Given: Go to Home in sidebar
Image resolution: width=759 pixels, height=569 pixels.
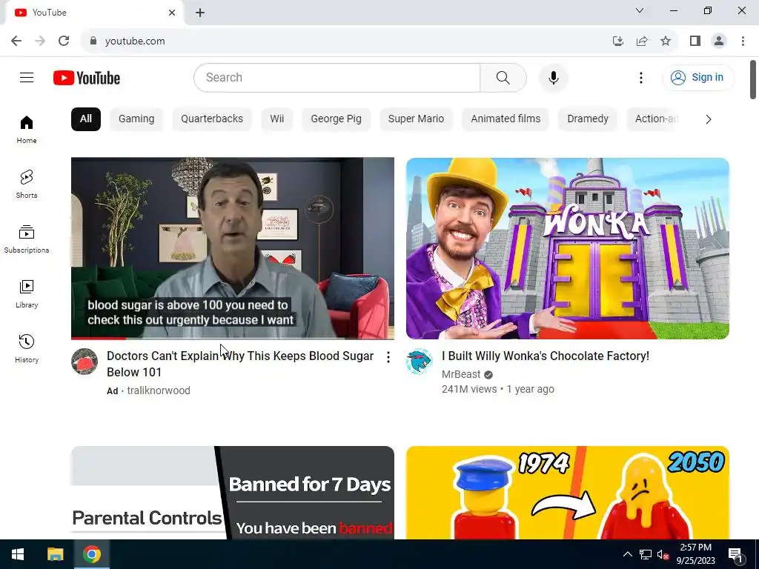Looking at the screenshot, I should [27, 130].
